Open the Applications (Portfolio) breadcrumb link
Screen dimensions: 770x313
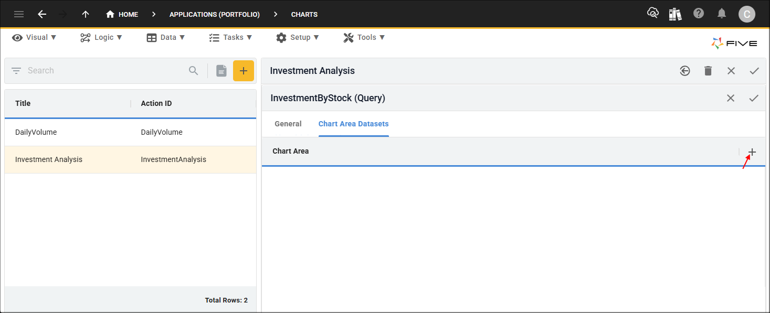click(214, 14)
